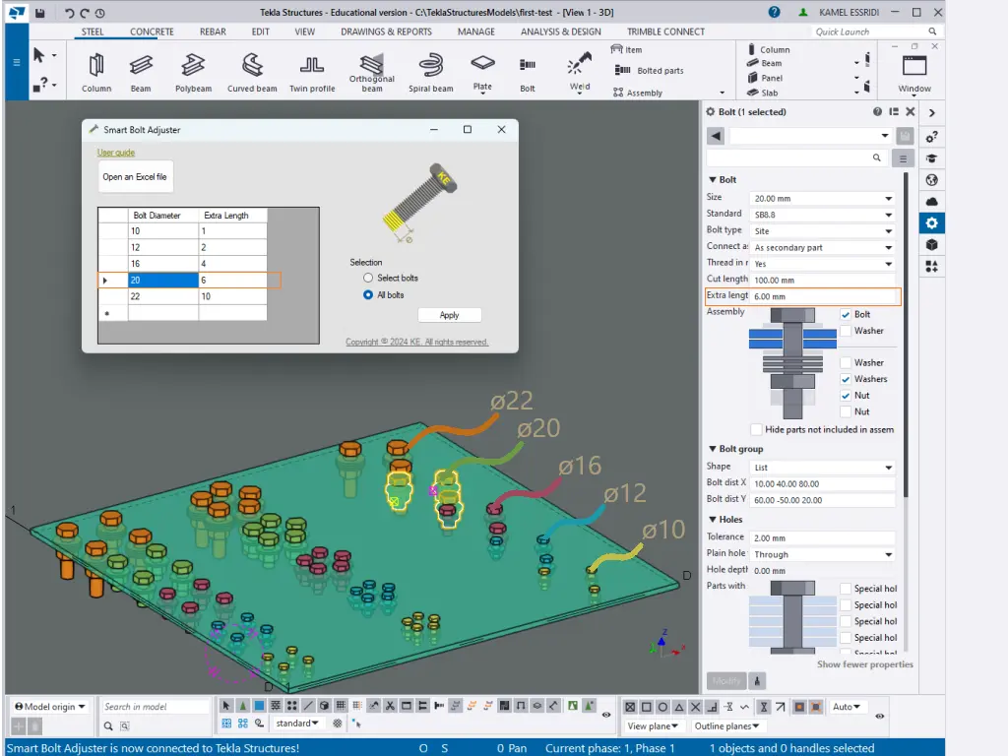Toggle first Special hole checkbox
The image size is (1008, 756).
[846, 589]
